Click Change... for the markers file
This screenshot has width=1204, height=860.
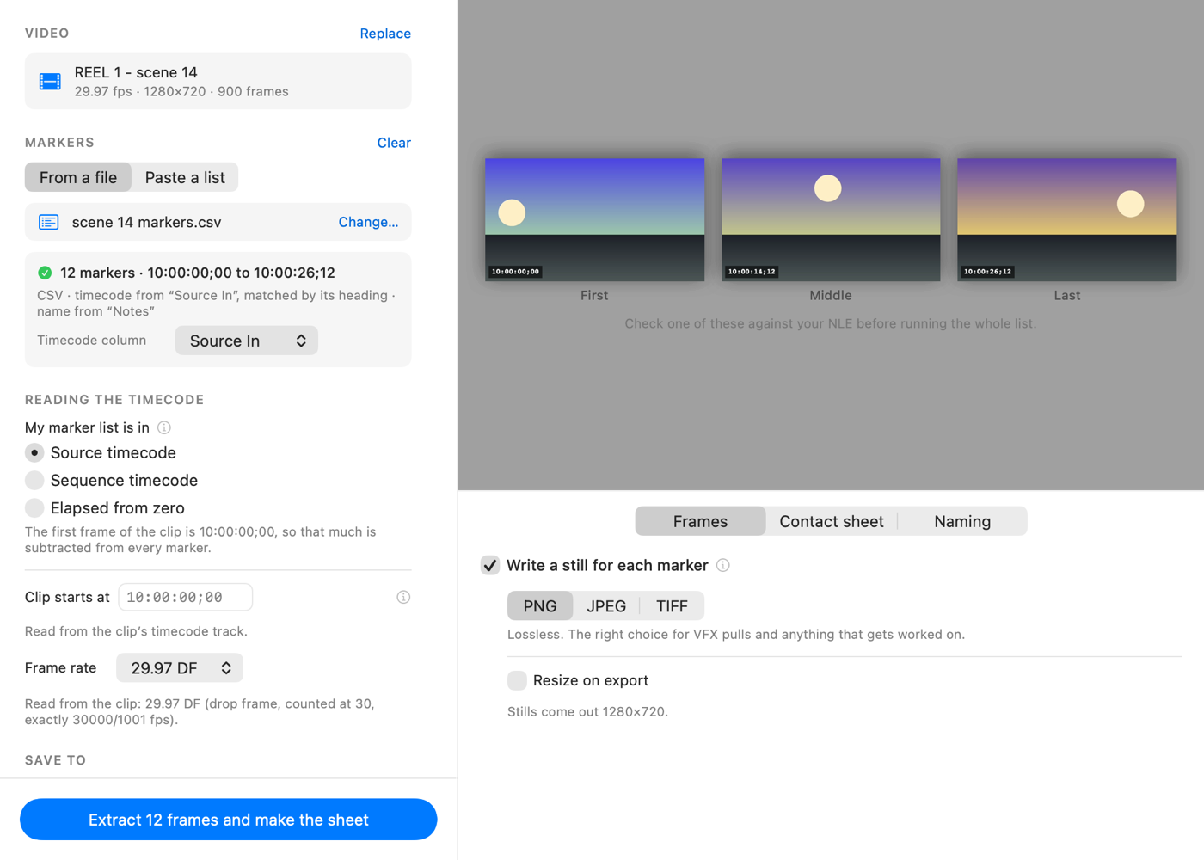coord(368,222)
